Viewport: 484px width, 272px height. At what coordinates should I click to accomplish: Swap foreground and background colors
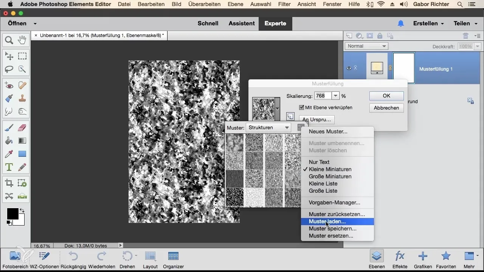click(22, 210)
